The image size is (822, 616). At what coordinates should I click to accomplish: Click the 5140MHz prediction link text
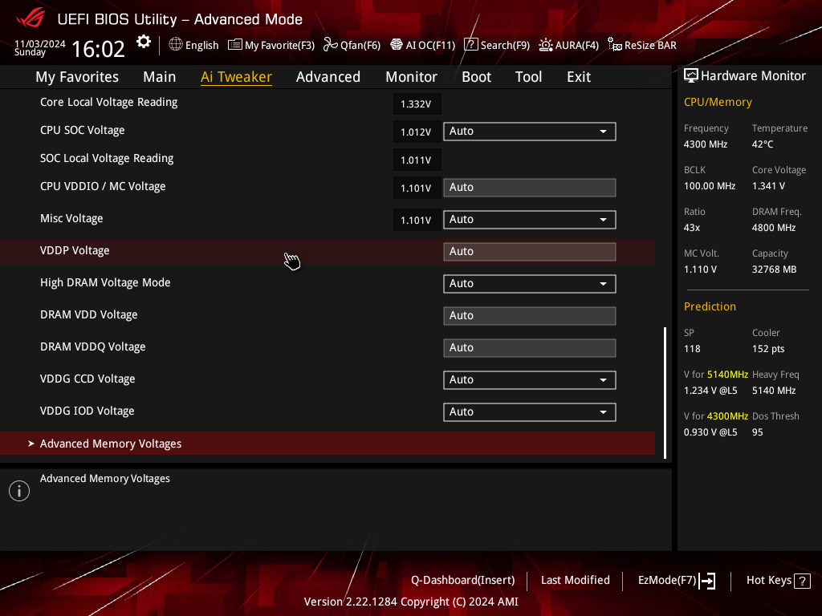(727, 375)
